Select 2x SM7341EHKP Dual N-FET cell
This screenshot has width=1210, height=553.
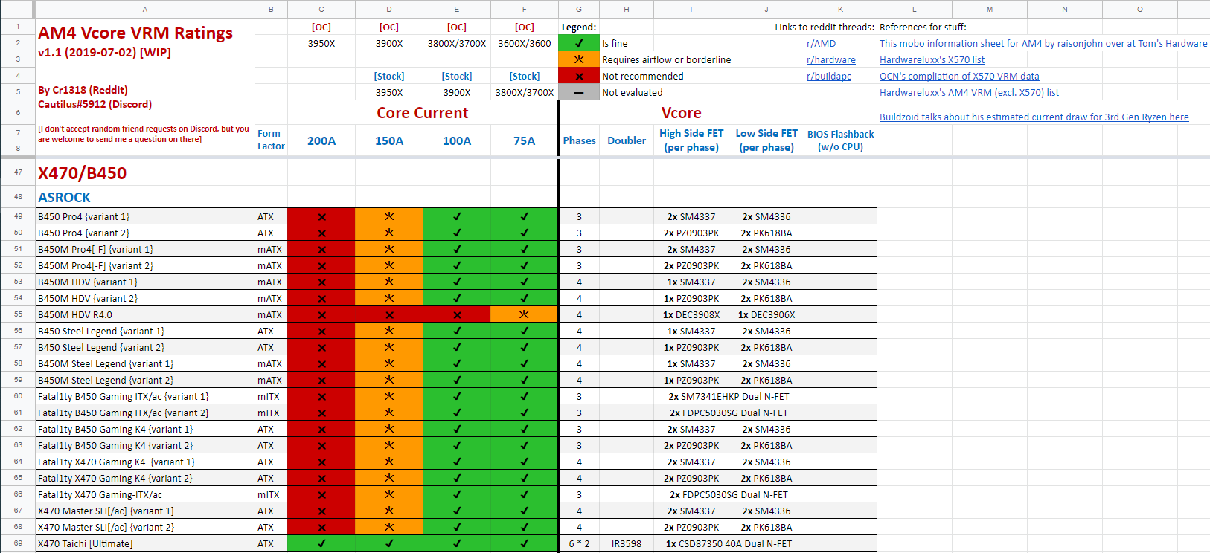tap(729, 396)
